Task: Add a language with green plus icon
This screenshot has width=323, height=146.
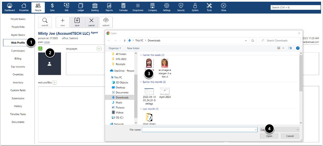Action: (99, 49)
